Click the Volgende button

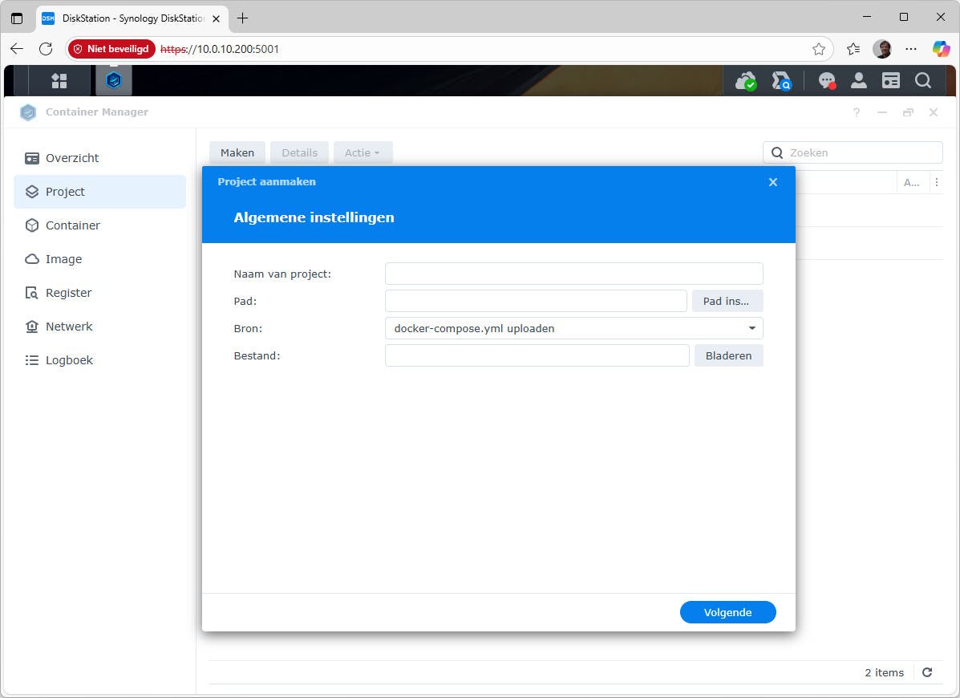coord(727,611)
